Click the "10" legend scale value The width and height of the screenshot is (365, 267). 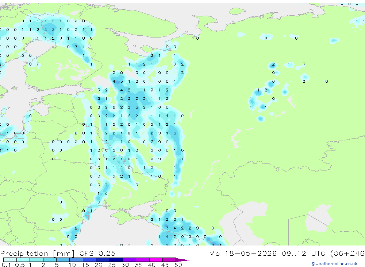[72, 265]
